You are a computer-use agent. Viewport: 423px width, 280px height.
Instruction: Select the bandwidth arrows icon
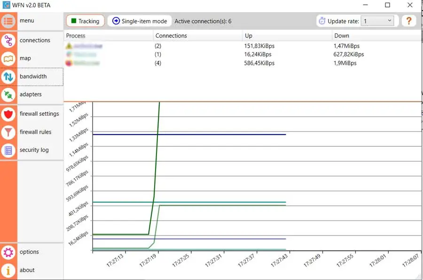coord(8,77)
